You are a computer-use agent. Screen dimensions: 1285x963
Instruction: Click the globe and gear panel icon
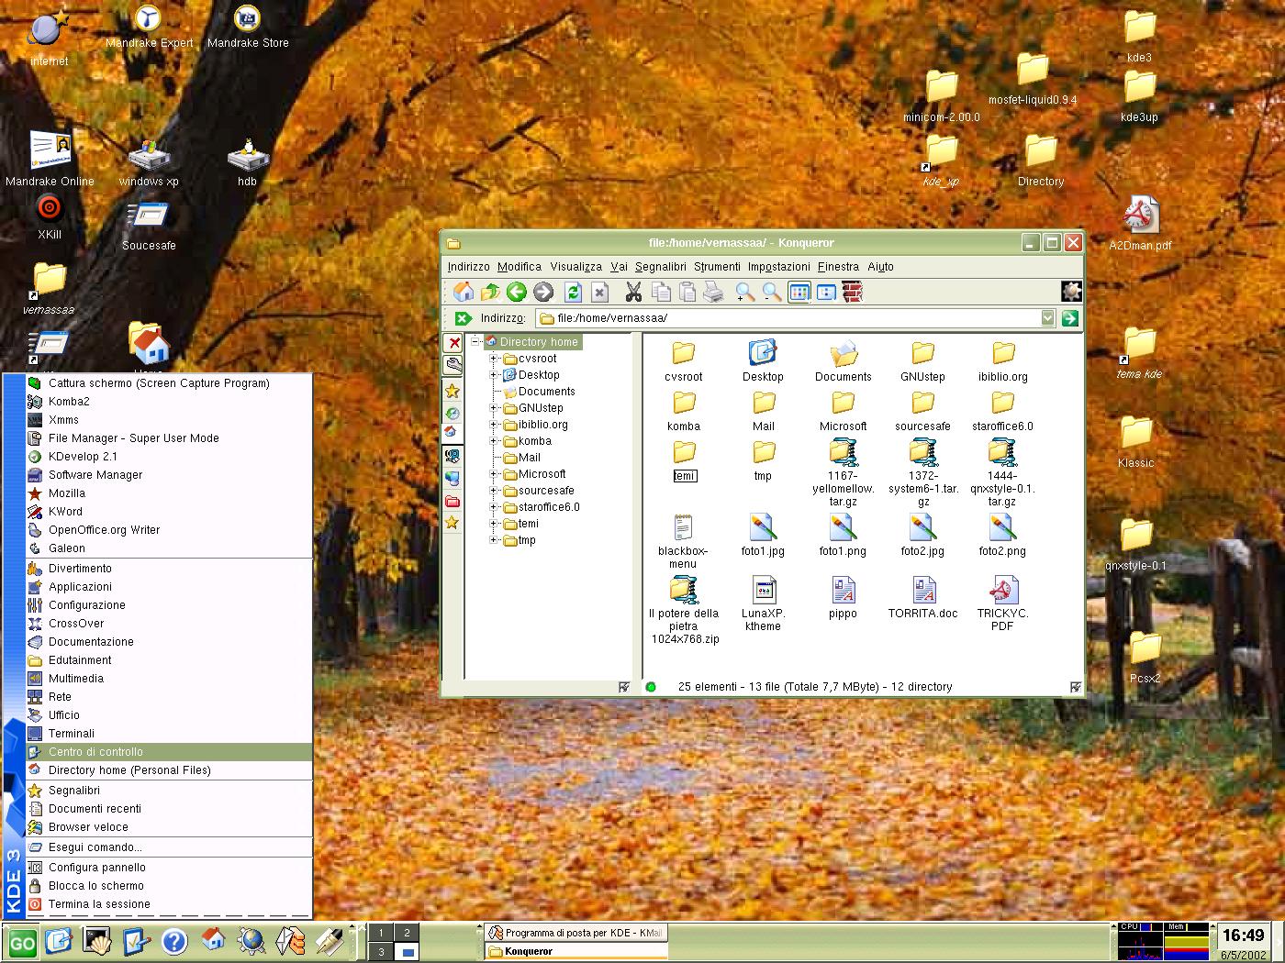pos(251,941)
